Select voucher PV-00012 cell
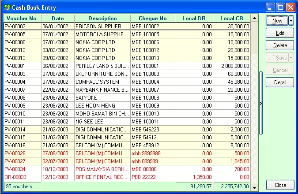Image resolution: width=298 pixels, height=194 pixels. point(22,50)
